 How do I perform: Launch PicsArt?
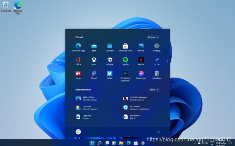coord(94,75)
